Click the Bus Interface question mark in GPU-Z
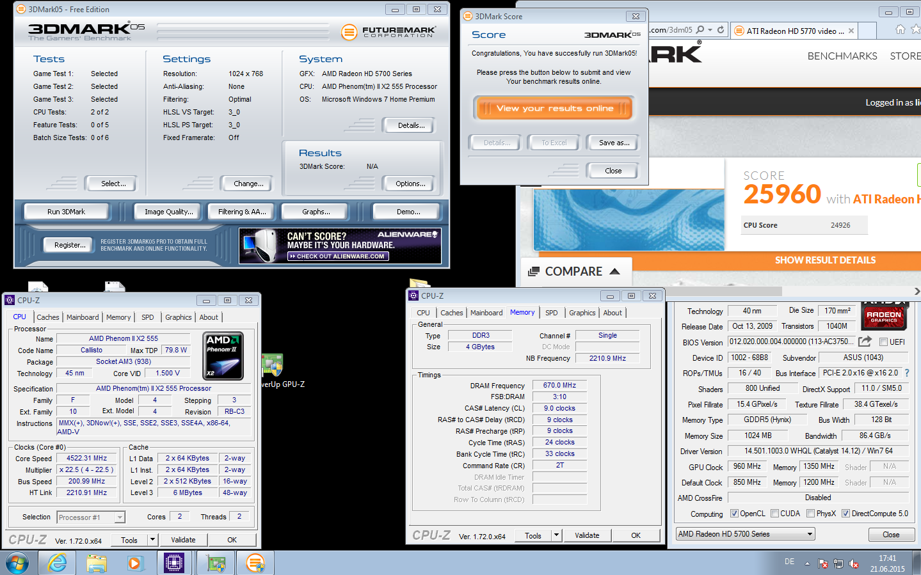Image resolution: width=921 pixels, height=575 pixels. (x=906, y=373)
